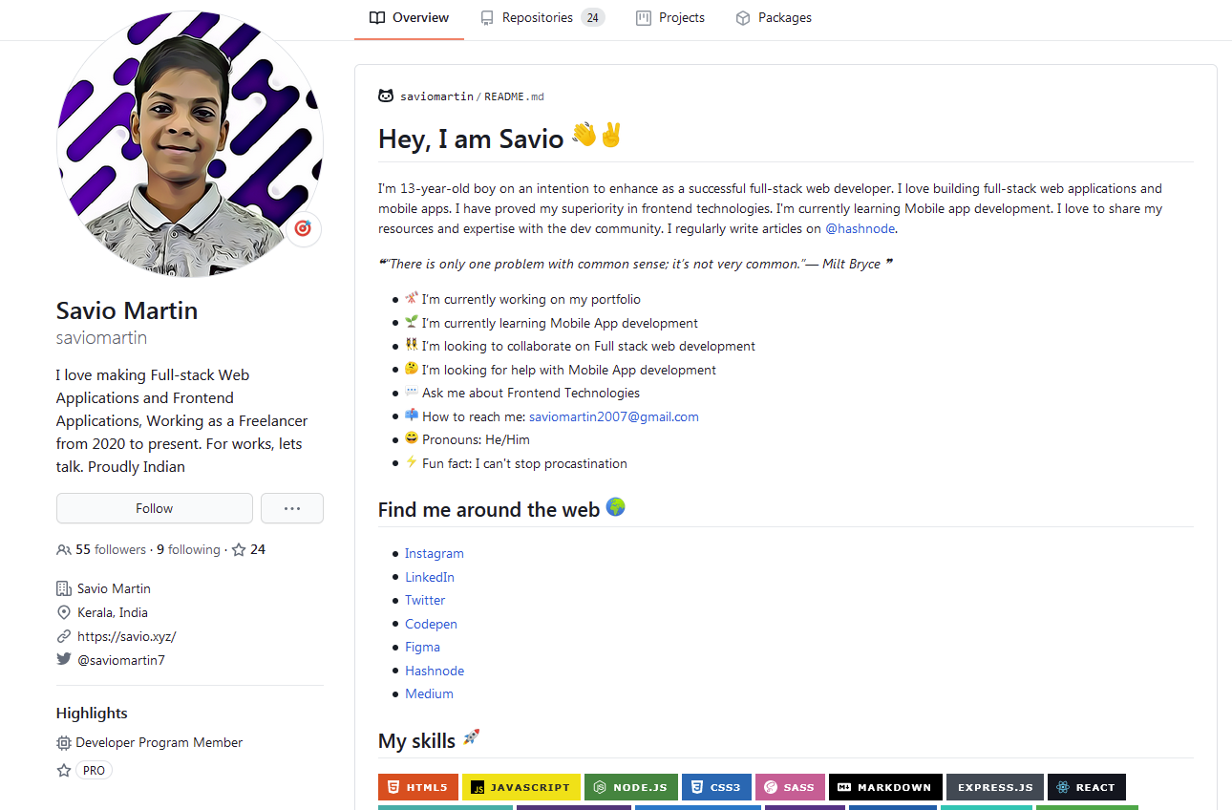Click the star icon beside 24
The image size is (1232, 810).
pyautogui.click(x=239, y=550)
